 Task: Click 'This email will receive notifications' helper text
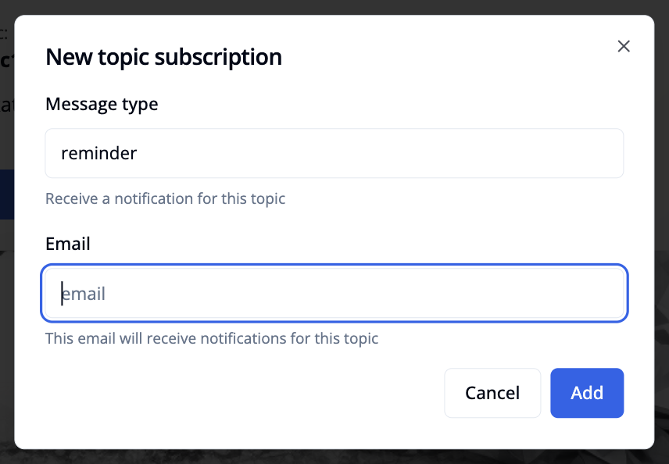212,338
